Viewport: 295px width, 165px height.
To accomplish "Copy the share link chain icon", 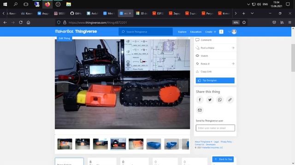I will click(230, 100).
